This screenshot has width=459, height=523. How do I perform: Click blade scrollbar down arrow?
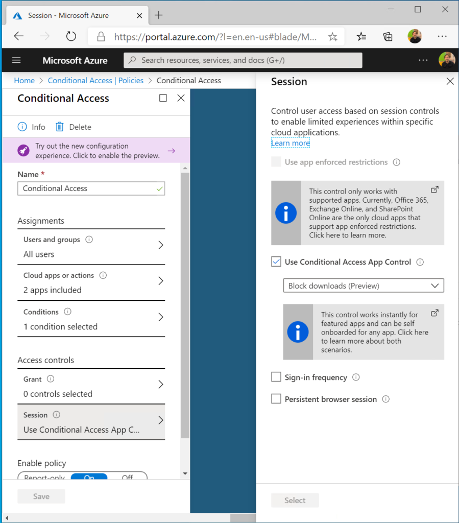[x=185, y=473]
